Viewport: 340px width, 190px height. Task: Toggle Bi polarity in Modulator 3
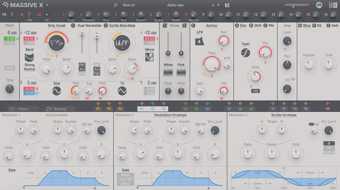329,144
